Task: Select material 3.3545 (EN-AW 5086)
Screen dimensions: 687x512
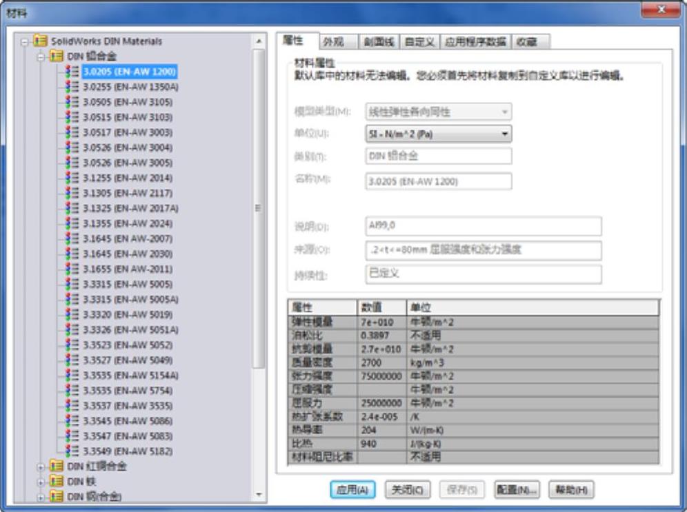Action: (x=128, y=421)
